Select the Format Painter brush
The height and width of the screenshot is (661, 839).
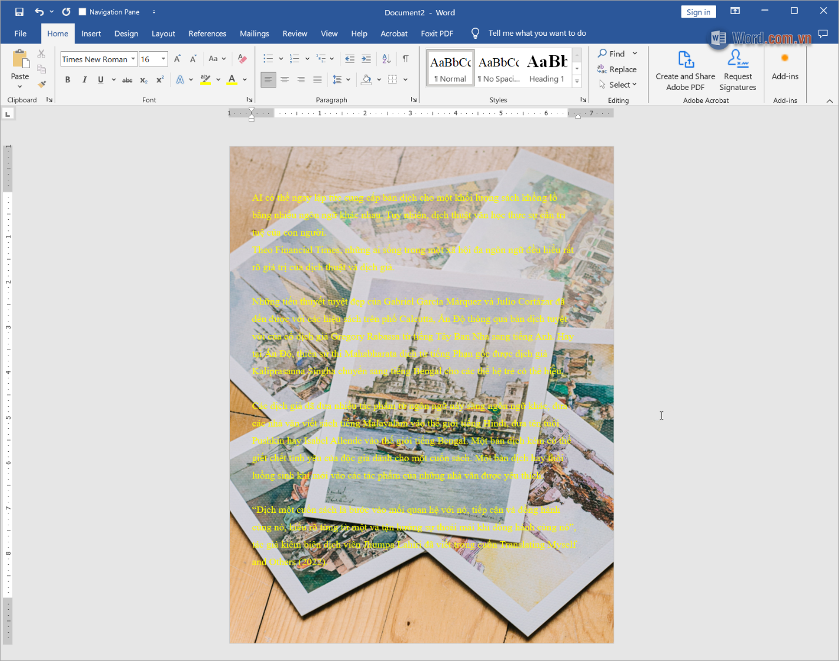pyautogui.click(x=41, y=84)
